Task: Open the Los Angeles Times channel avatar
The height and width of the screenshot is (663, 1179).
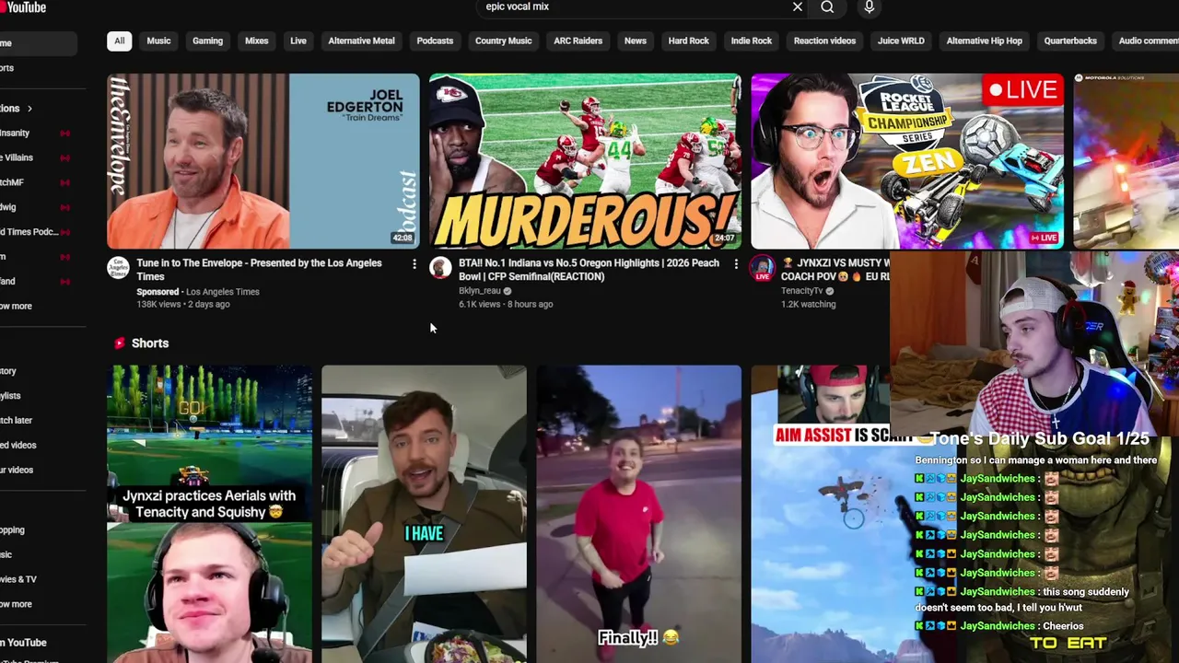Action: pos(118,268)
